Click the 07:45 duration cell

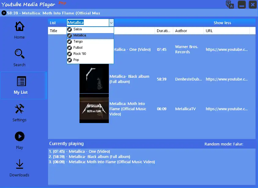coord(162,49)
